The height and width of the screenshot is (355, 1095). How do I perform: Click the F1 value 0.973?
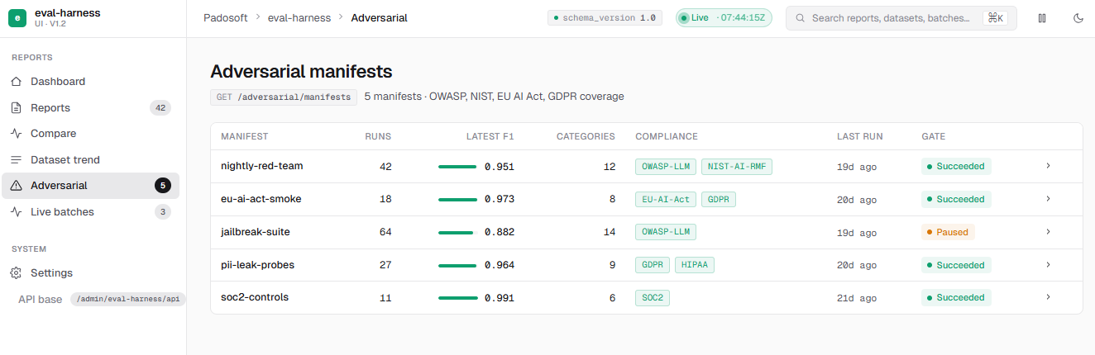point(500,199)
